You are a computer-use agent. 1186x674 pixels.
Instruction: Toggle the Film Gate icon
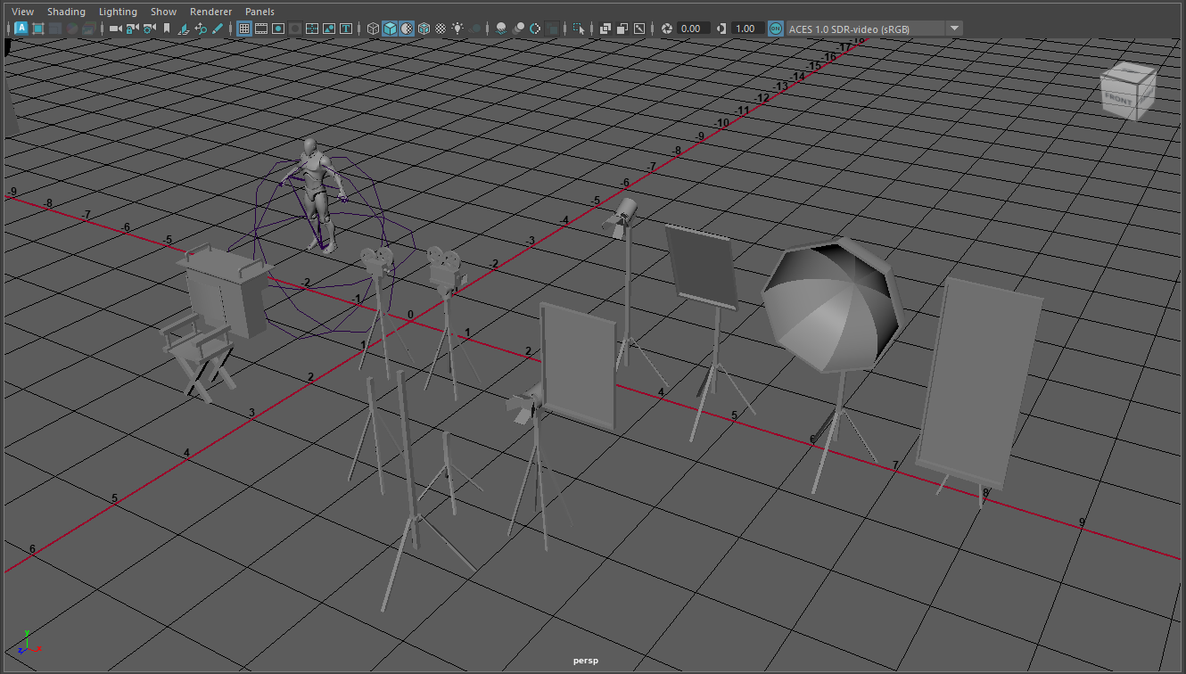(x=261, y=29)
